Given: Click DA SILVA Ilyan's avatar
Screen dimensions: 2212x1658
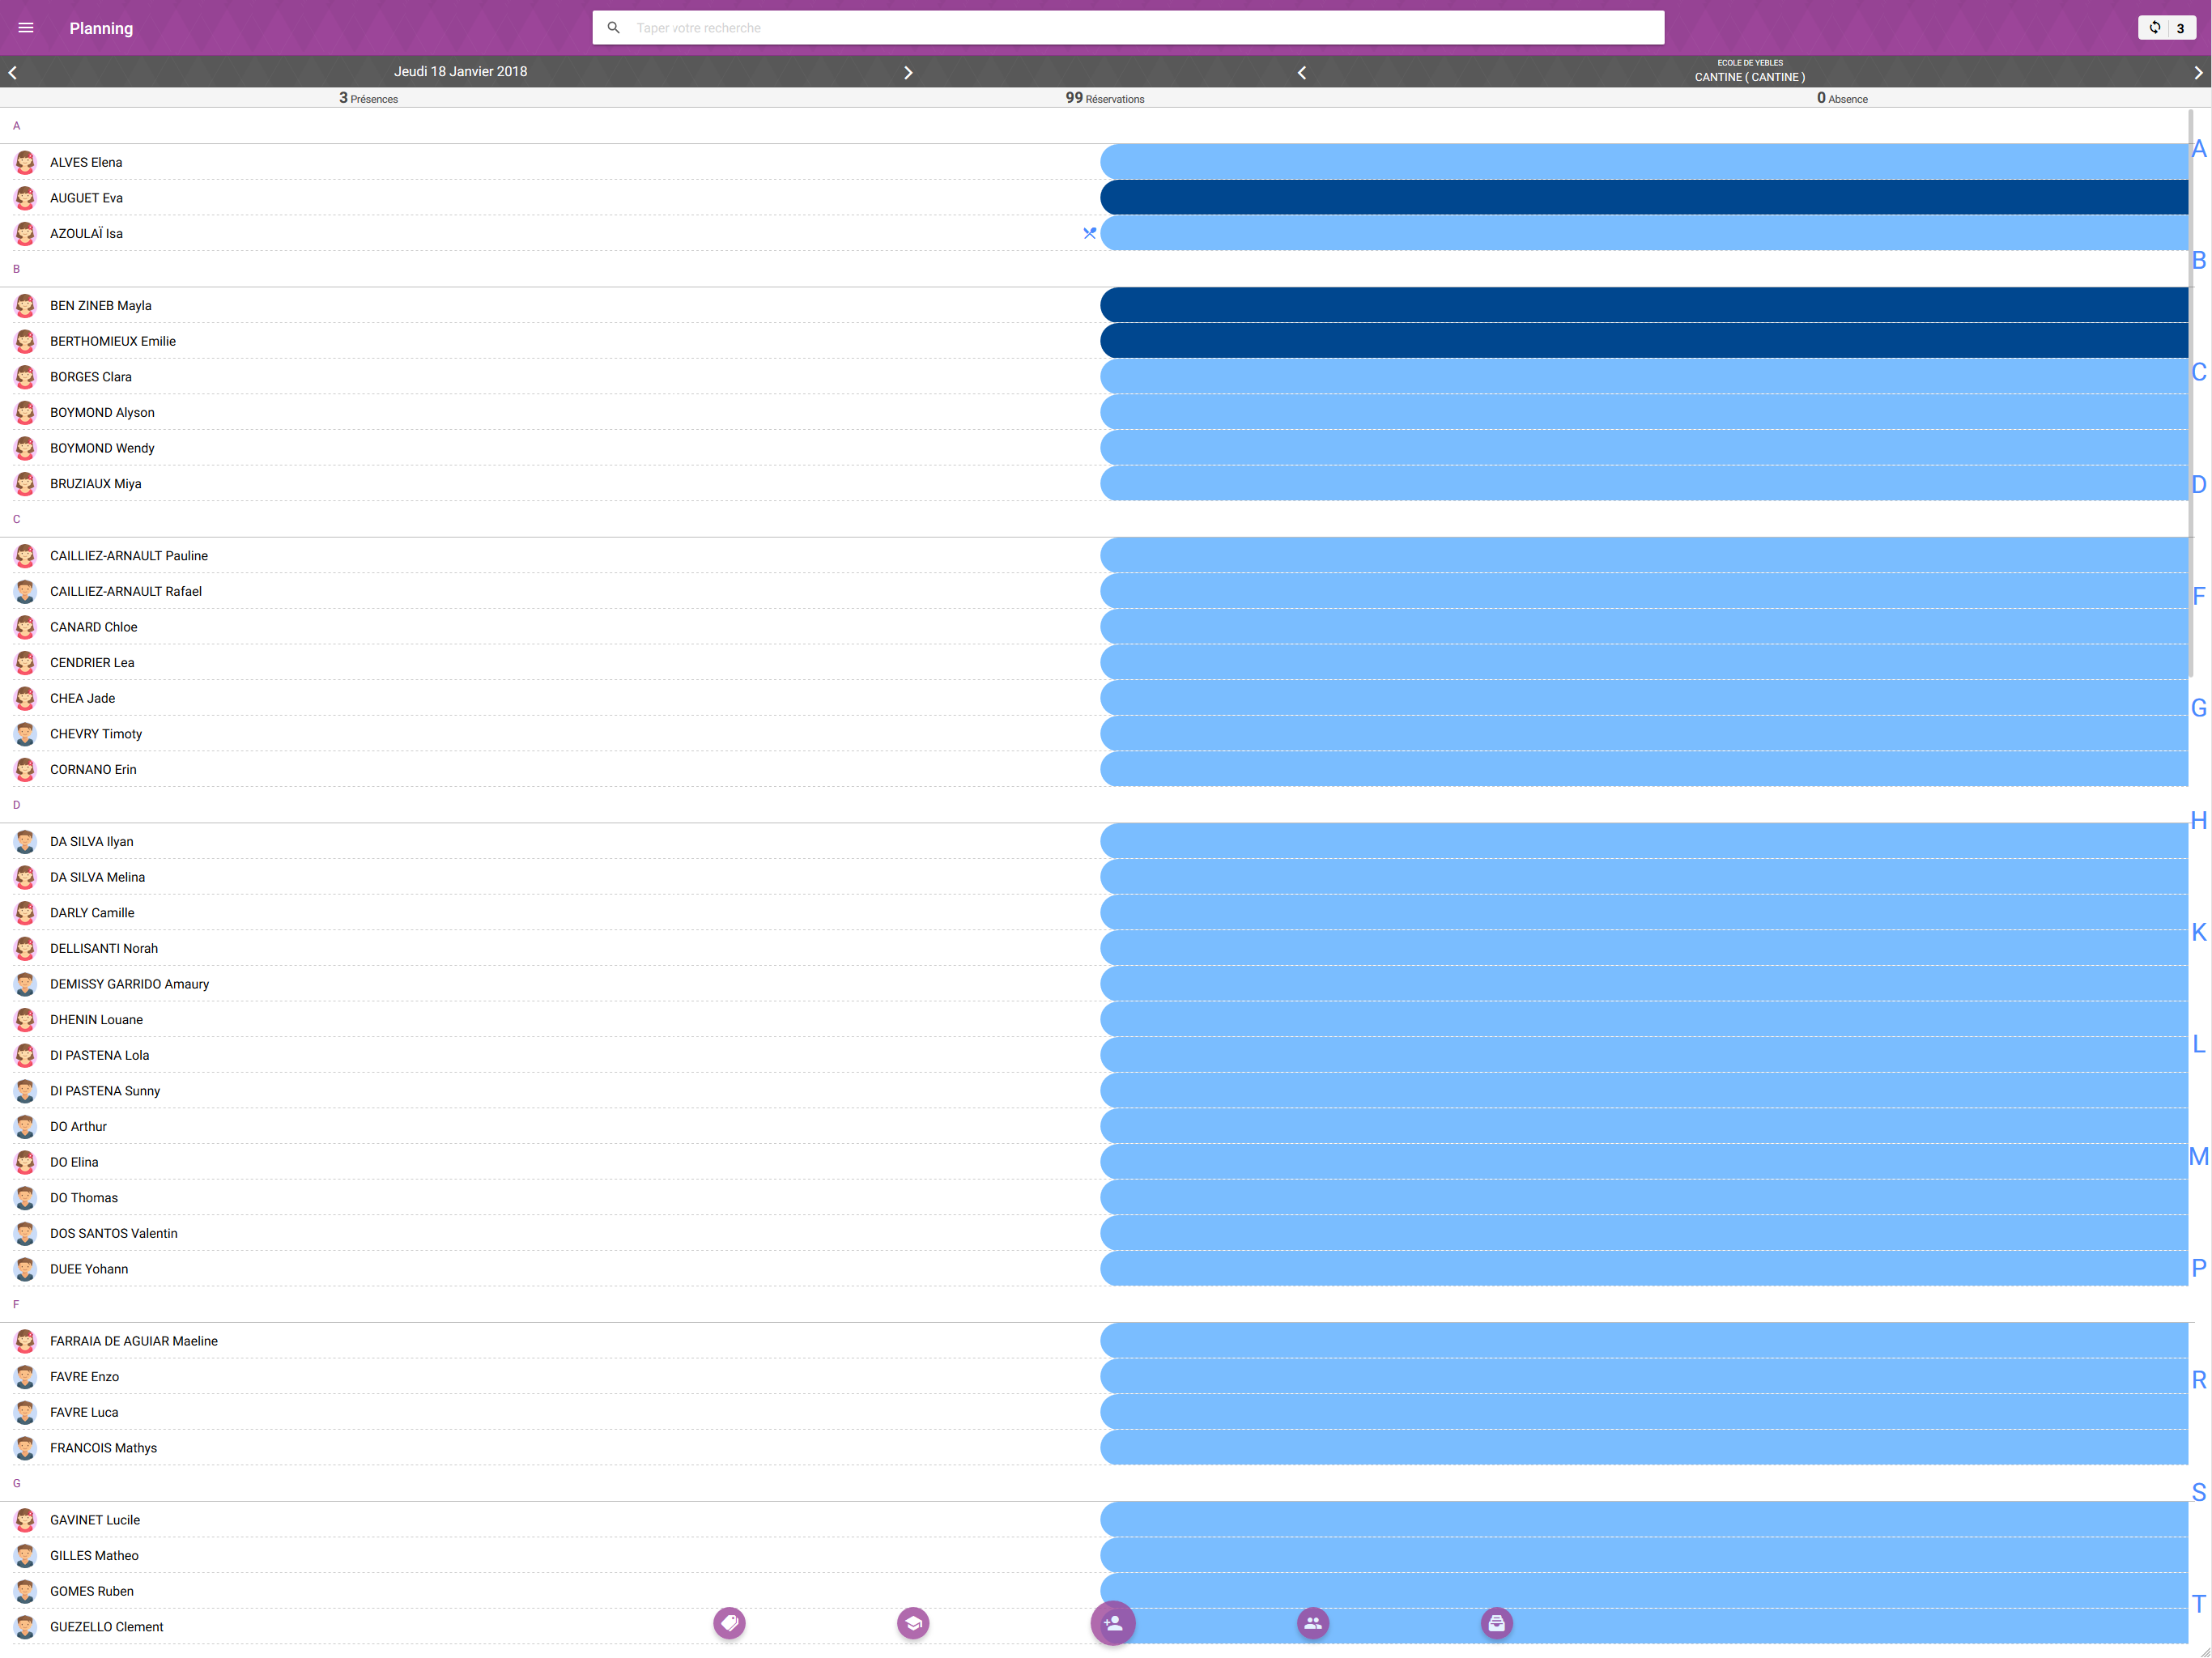Looking at the screenshot, I should coord(26,842).
